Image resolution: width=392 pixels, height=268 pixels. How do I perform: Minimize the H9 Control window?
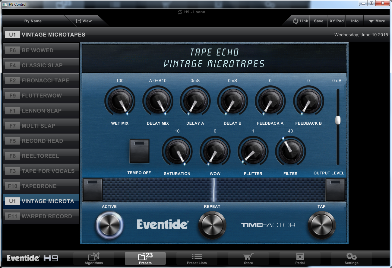tap(363, 3)
